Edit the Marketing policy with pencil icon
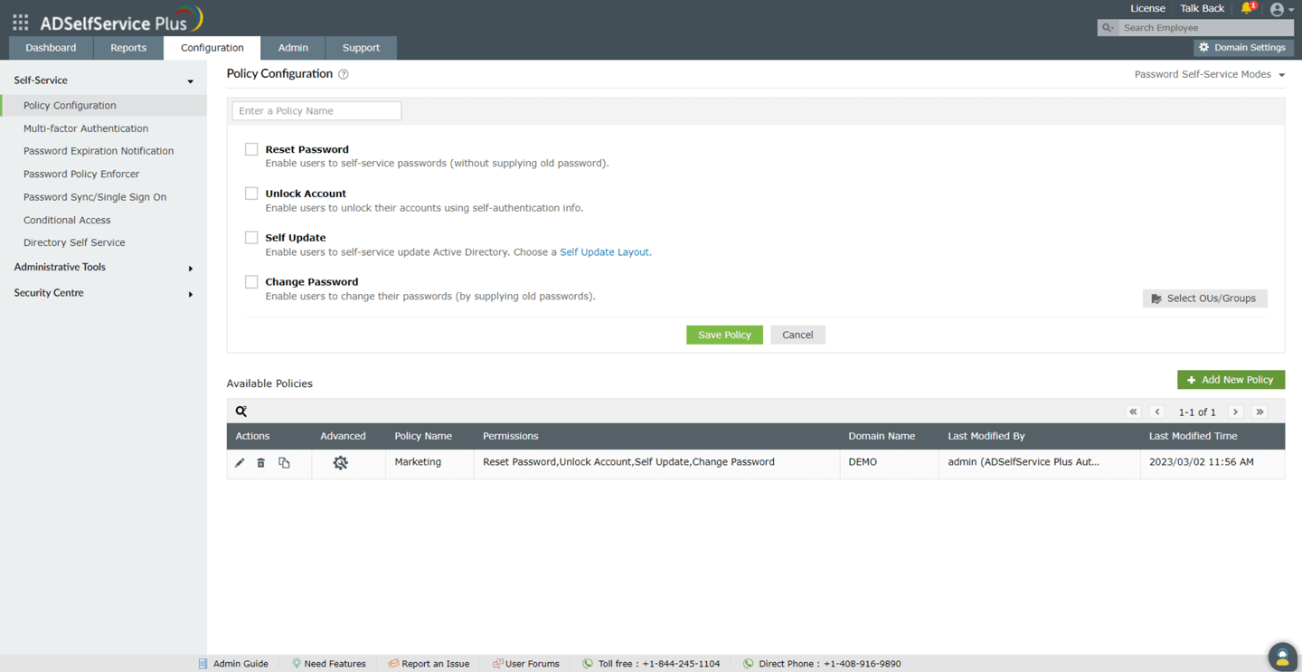Image resolution: width=1302 pixels, height=672 pixels. (240, 463)
